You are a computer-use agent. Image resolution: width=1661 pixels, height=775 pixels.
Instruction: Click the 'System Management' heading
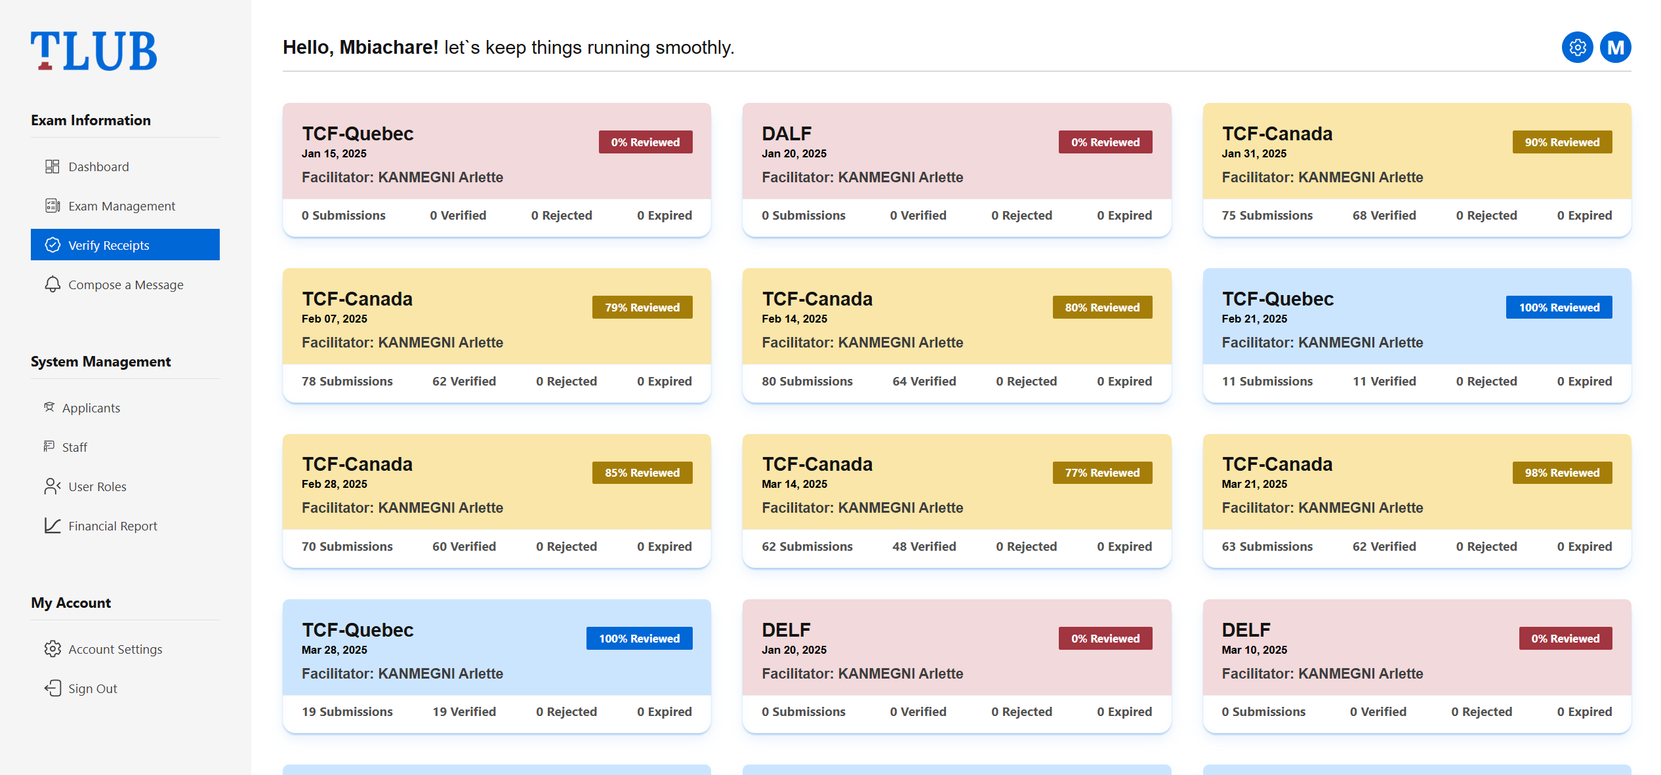100,362
